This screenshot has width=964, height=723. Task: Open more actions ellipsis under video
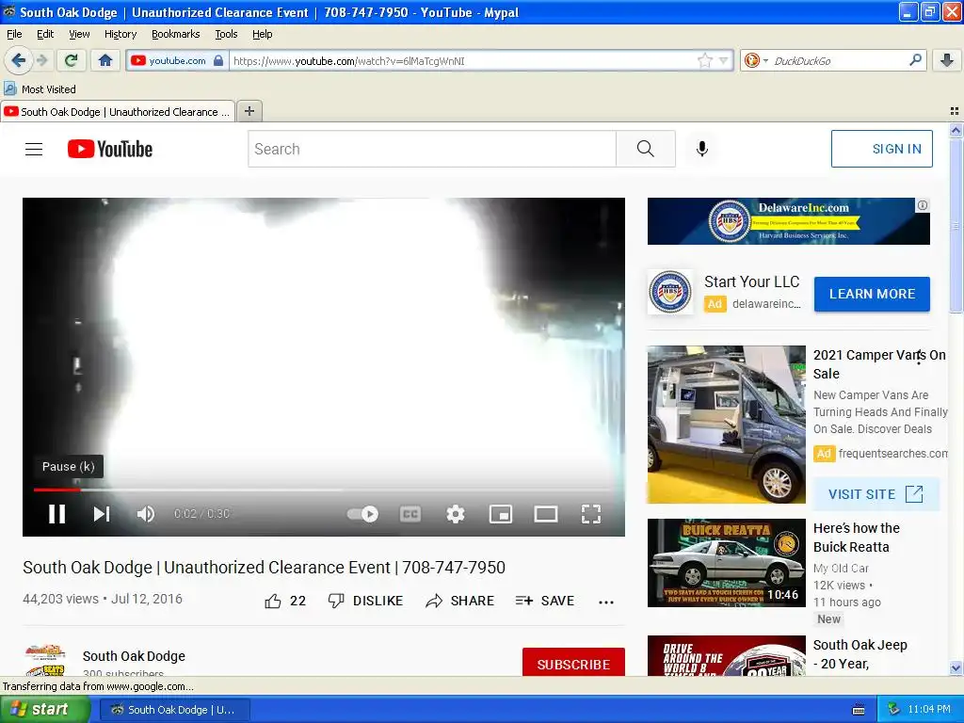[x=606, y=602]
